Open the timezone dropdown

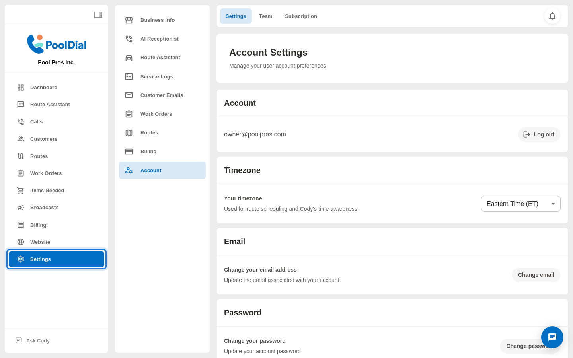tap(520, 203)
